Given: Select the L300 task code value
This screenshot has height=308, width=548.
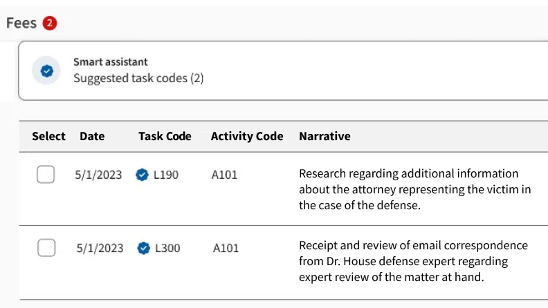Looking at the screenshot, I should coord(167,248).
